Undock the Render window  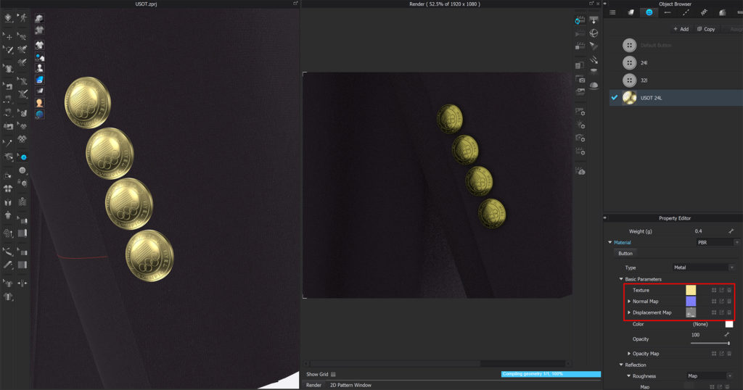pyautogui.click(x=591, y=4)
